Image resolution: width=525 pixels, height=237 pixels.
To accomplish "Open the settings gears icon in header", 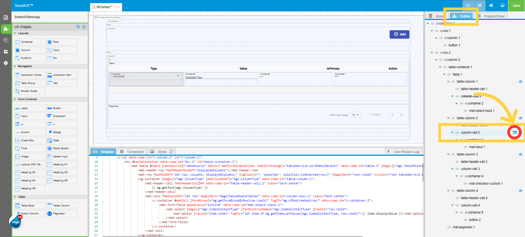I will coord(491,5).
